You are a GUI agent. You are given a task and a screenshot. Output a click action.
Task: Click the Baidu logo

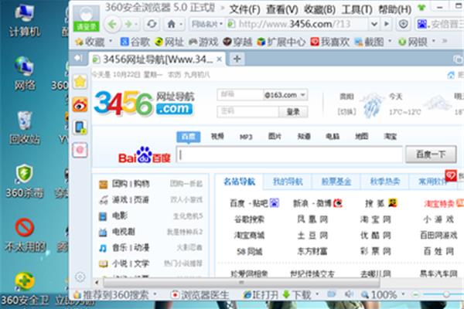[x=145, y=155]
